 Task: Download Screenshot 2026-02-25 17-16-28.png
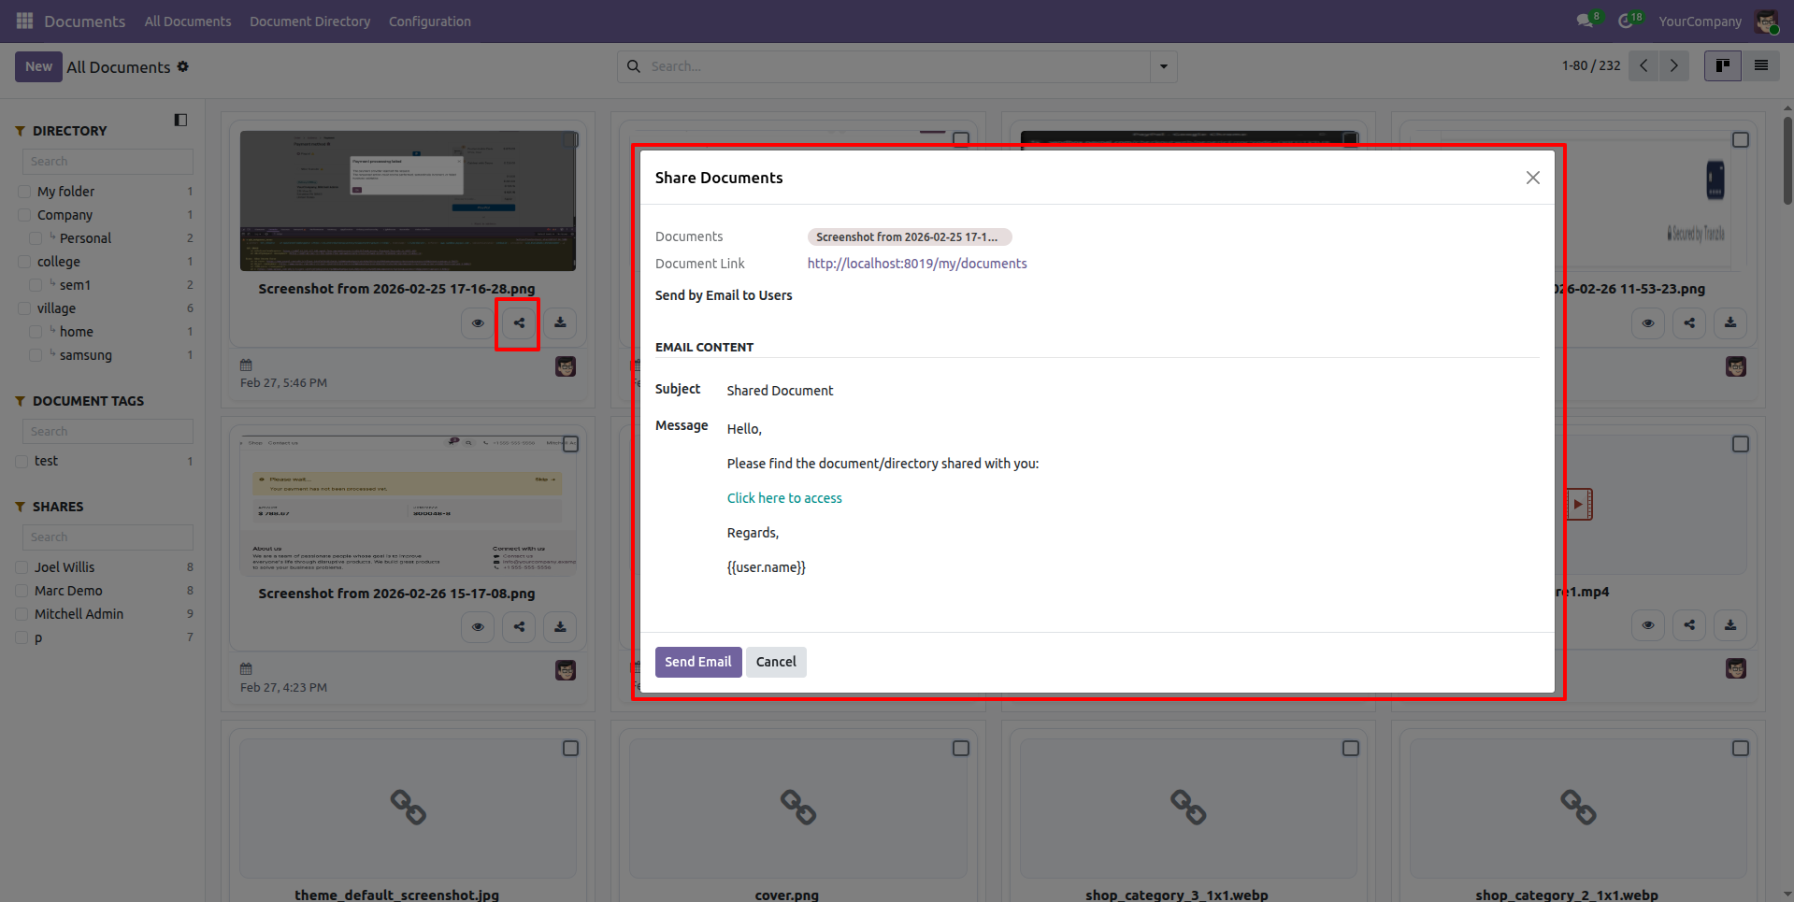pyautogui.click(x=560, y=323)
